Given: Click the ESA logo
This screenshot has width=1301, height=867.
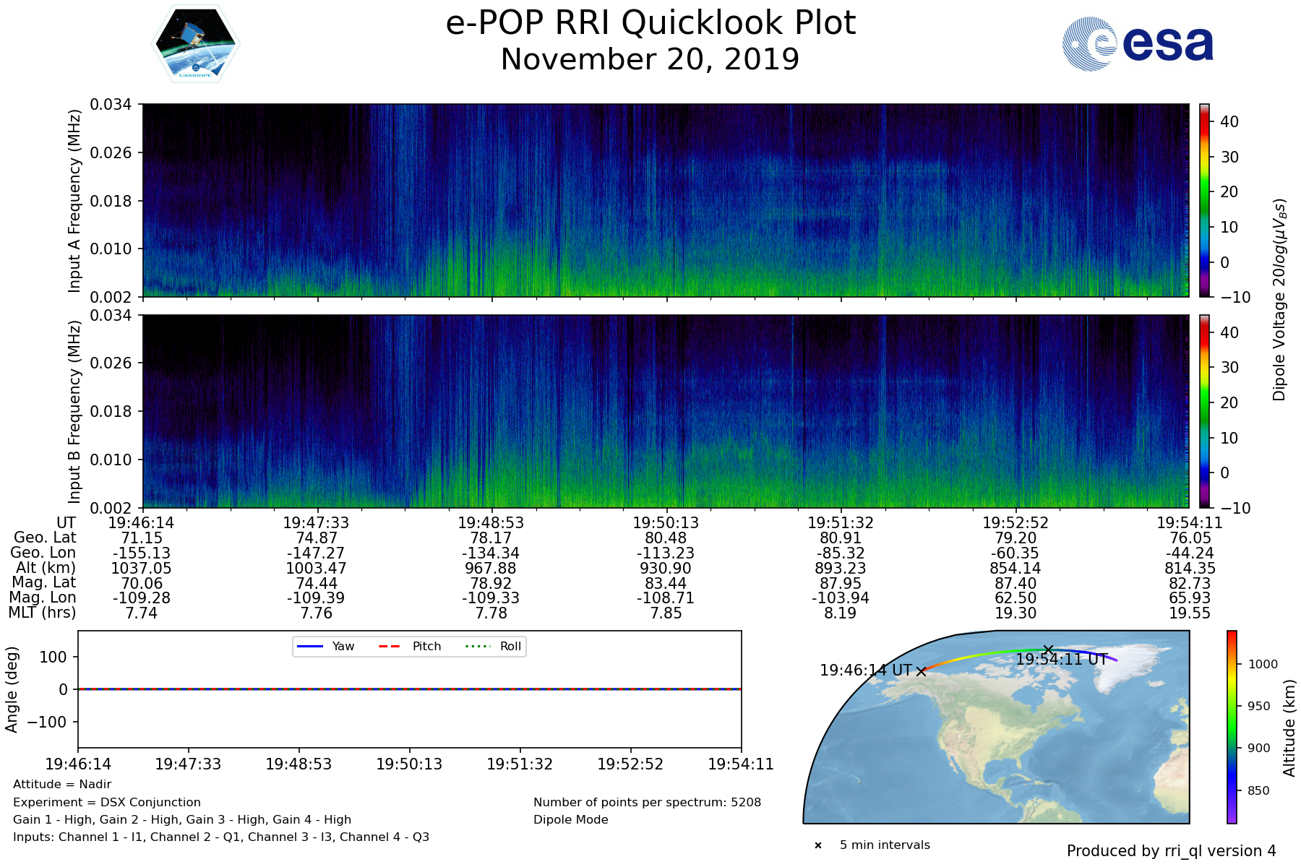Looking at the screenshot, I should coord(1138,44).
